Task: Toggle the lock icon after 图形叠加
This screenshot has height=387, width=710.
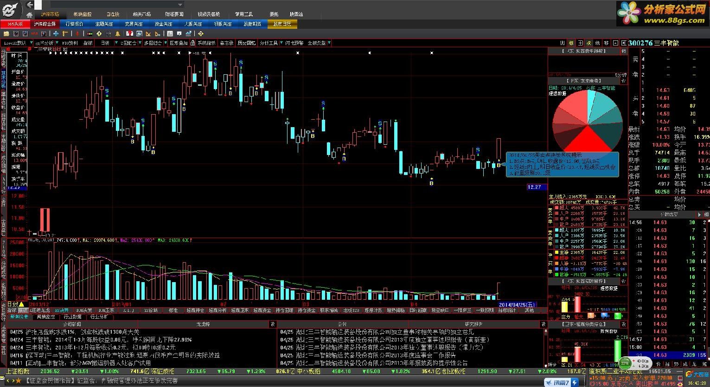Action: tap(192, 43)
